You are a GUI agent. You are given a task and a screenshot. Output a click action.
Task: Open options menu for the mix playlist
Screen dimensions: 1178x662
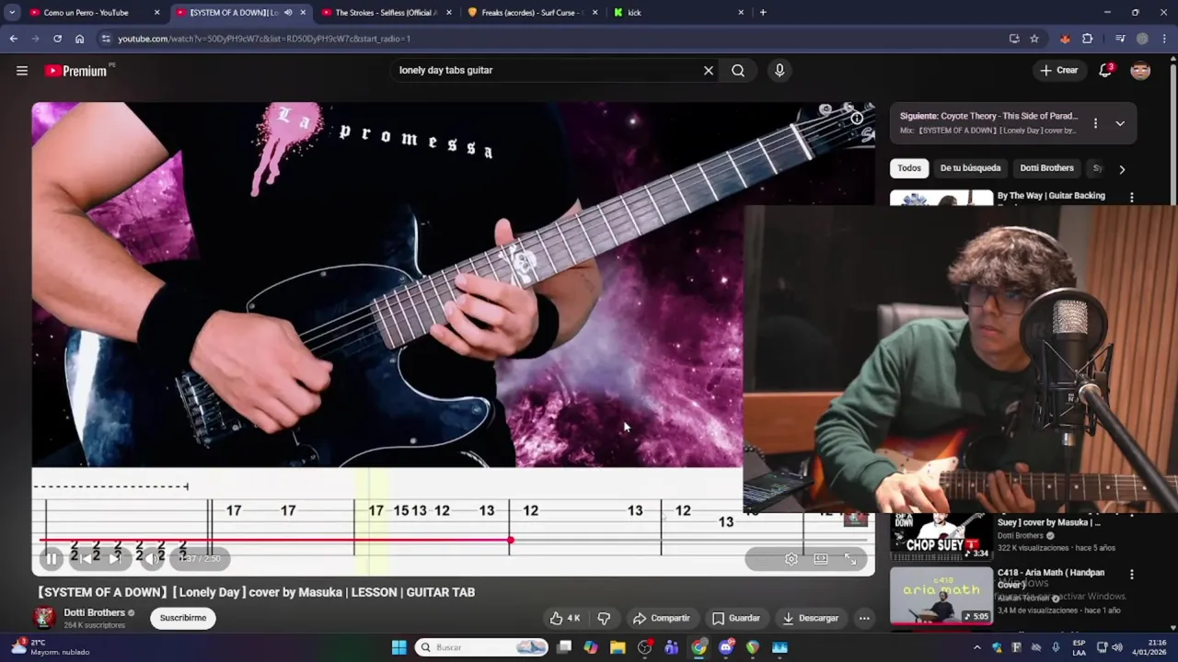pos(1095,123)
